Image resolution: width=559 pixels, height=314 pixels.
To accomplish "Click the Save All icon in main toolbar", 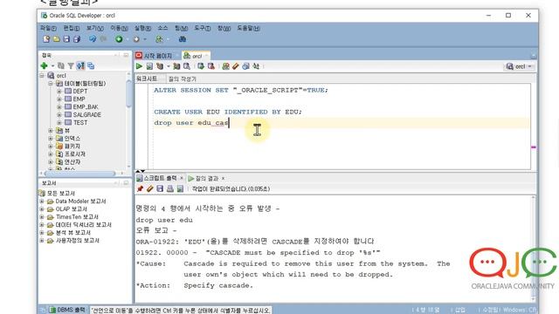I will point(76,39).
